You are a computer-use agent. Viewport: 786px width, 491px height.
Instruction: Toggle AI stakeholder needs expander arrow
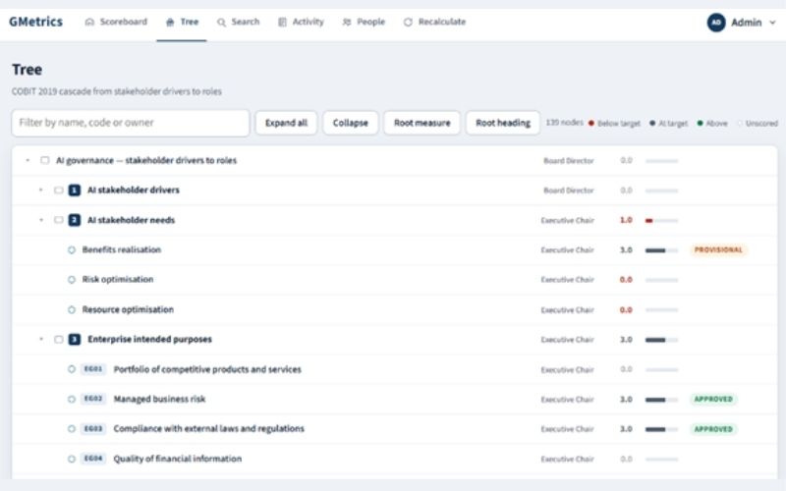pos(41,220)
